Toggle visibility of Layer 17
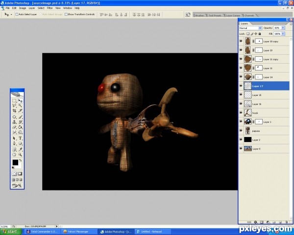Screen dimensions: 294x235 241,86
